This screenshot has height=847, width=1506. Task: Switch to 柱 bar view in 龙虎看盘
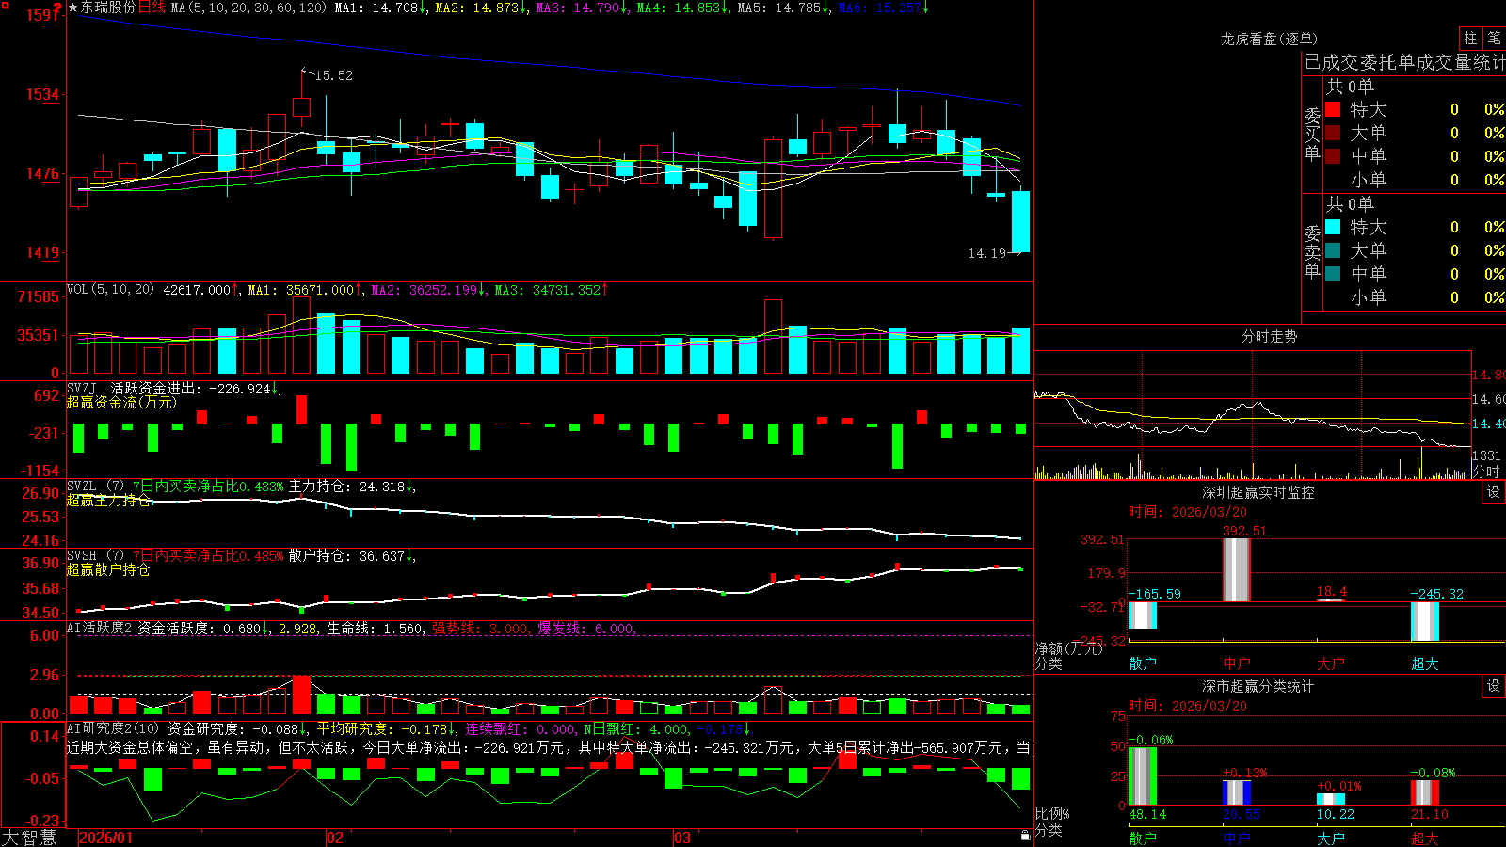click(1470, 39)
